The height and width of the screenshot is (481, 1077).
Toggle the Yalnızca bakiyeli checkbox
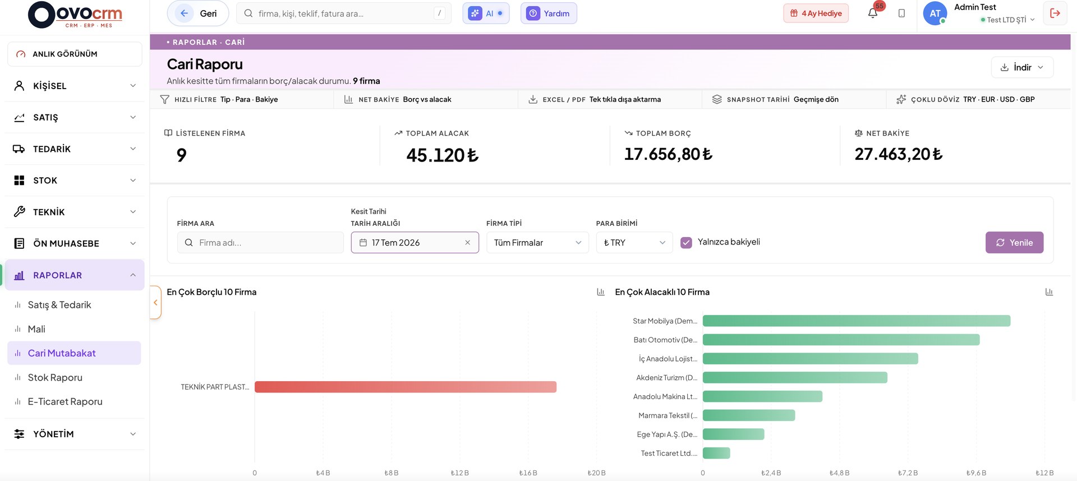click(686, 243)
